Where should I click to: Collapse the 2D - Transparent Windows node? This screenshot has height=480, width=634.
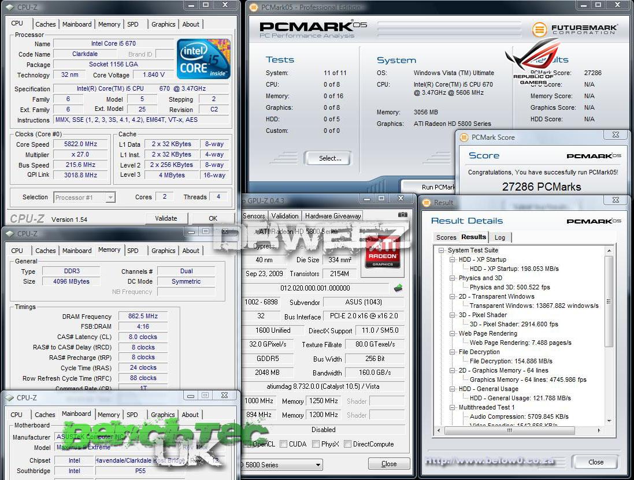(453, 296)
